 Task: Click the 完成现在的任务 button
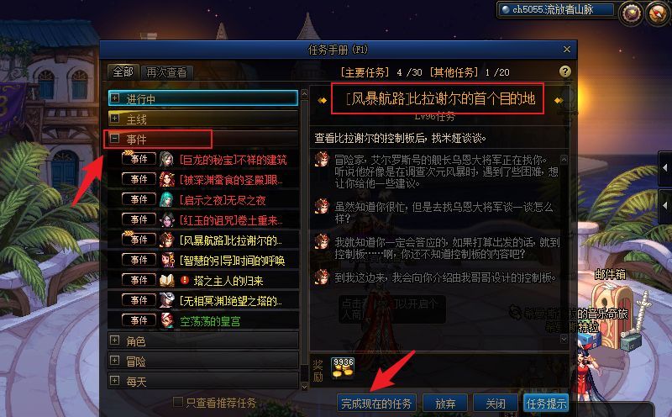tap(376, 404)
